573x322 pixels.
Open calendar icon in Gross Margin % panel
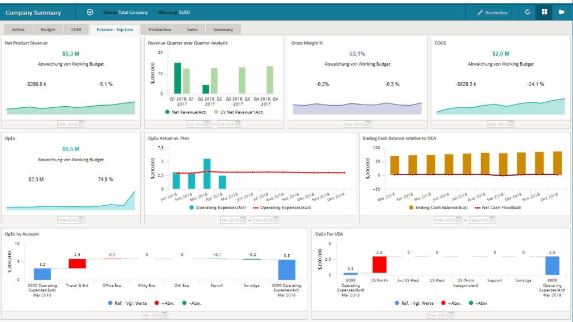(367, 125)
